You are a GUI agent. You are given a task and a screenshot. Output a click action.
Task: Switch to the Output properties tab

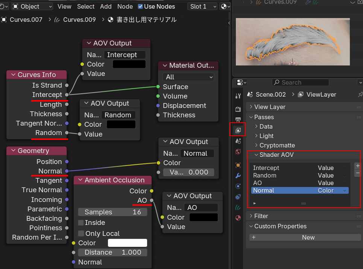click(x=238, y=120)
